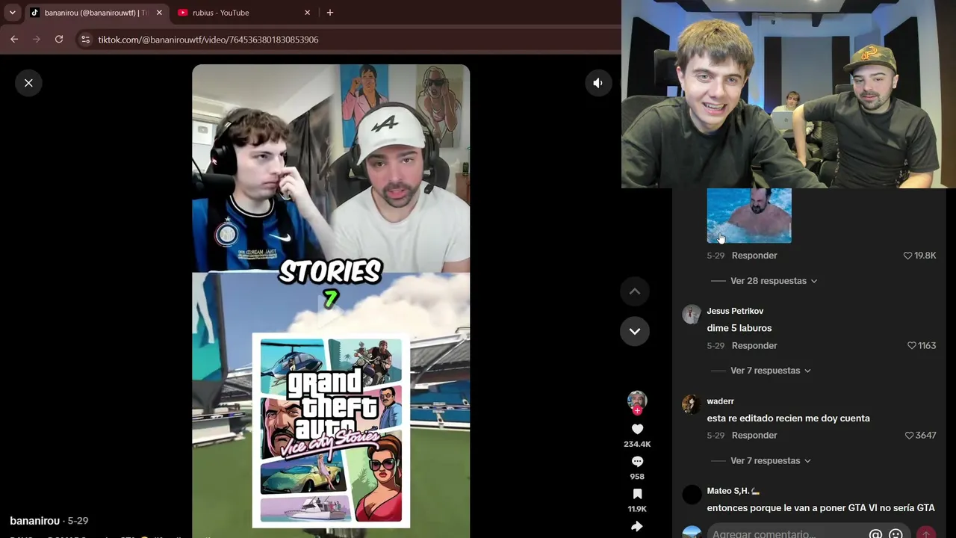
Task: Open bananirou username below the video
Action: [34, 521]
